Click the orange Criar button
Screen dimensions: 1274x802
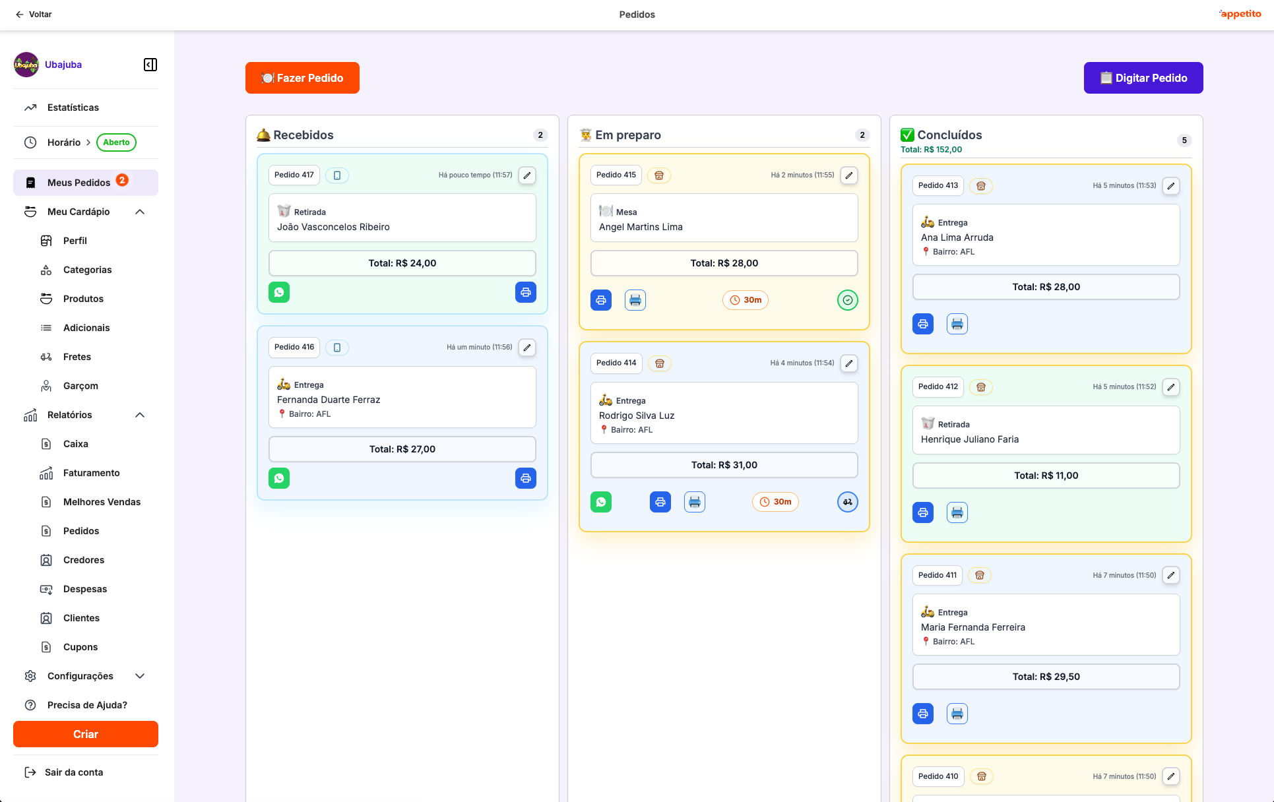click(x=86, y=734)
